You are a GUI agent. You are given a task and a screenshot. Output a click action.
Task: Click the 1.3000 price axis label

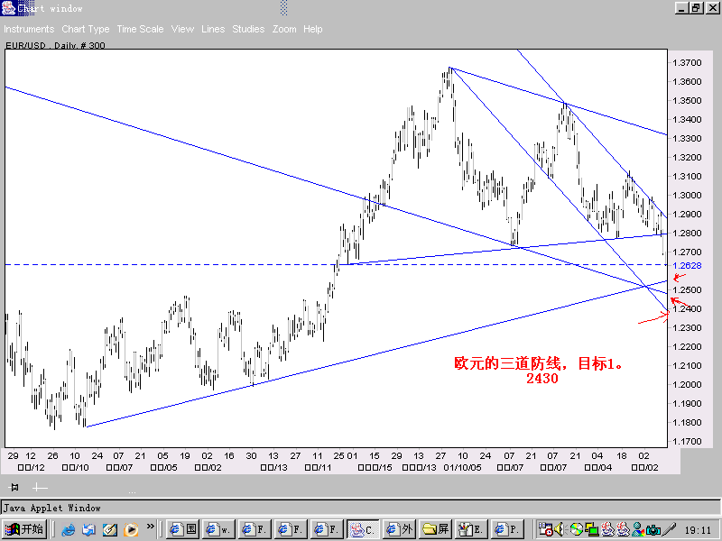click(x=687, y=195)
